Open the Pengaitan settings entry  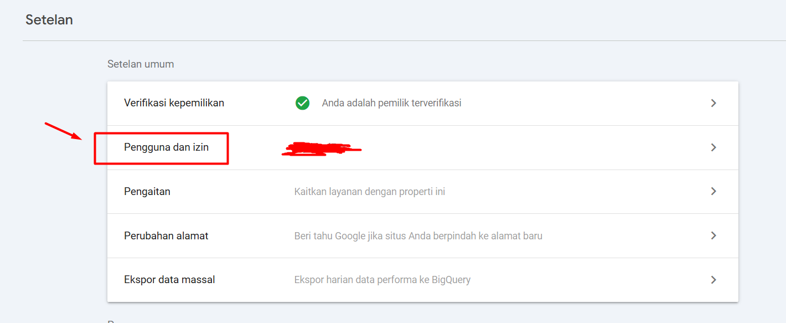pos(147,192)
